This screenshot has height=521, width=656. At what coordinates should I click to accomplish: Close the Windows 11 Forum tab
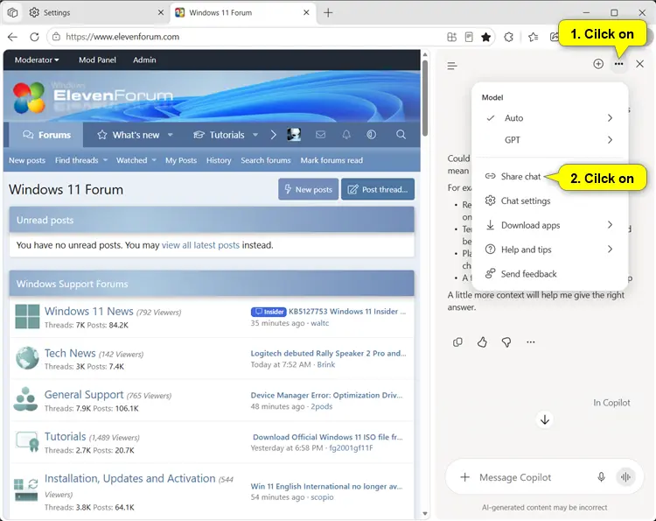point(306,12)
